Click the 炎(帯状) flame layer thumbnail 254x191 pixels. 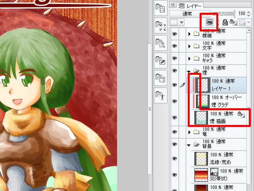201,175
